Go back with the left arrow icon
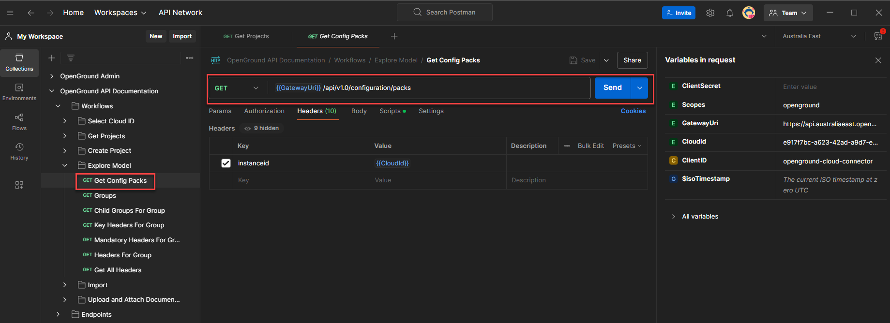The width and height of the screenshot is (890, 323). [31, 13]
